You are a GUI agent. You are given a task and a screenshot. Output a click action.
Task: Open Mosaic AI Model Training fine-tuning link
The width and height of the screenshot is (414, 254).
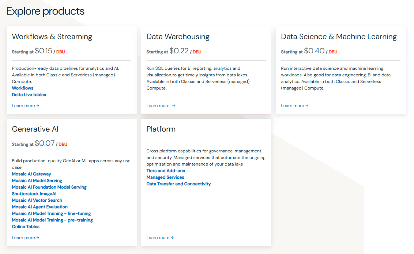pos(52,213)
